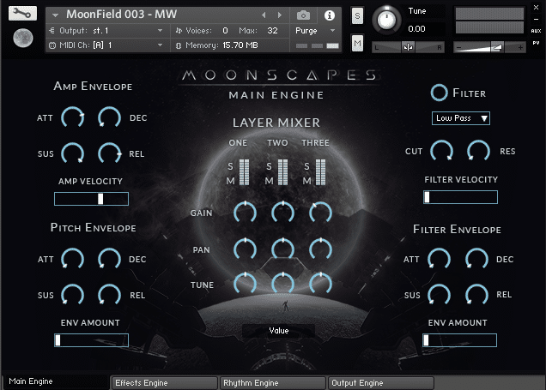Switch to the Rhythm Engine tab
This screenshot has width=546, height=390.
(272, 382)
